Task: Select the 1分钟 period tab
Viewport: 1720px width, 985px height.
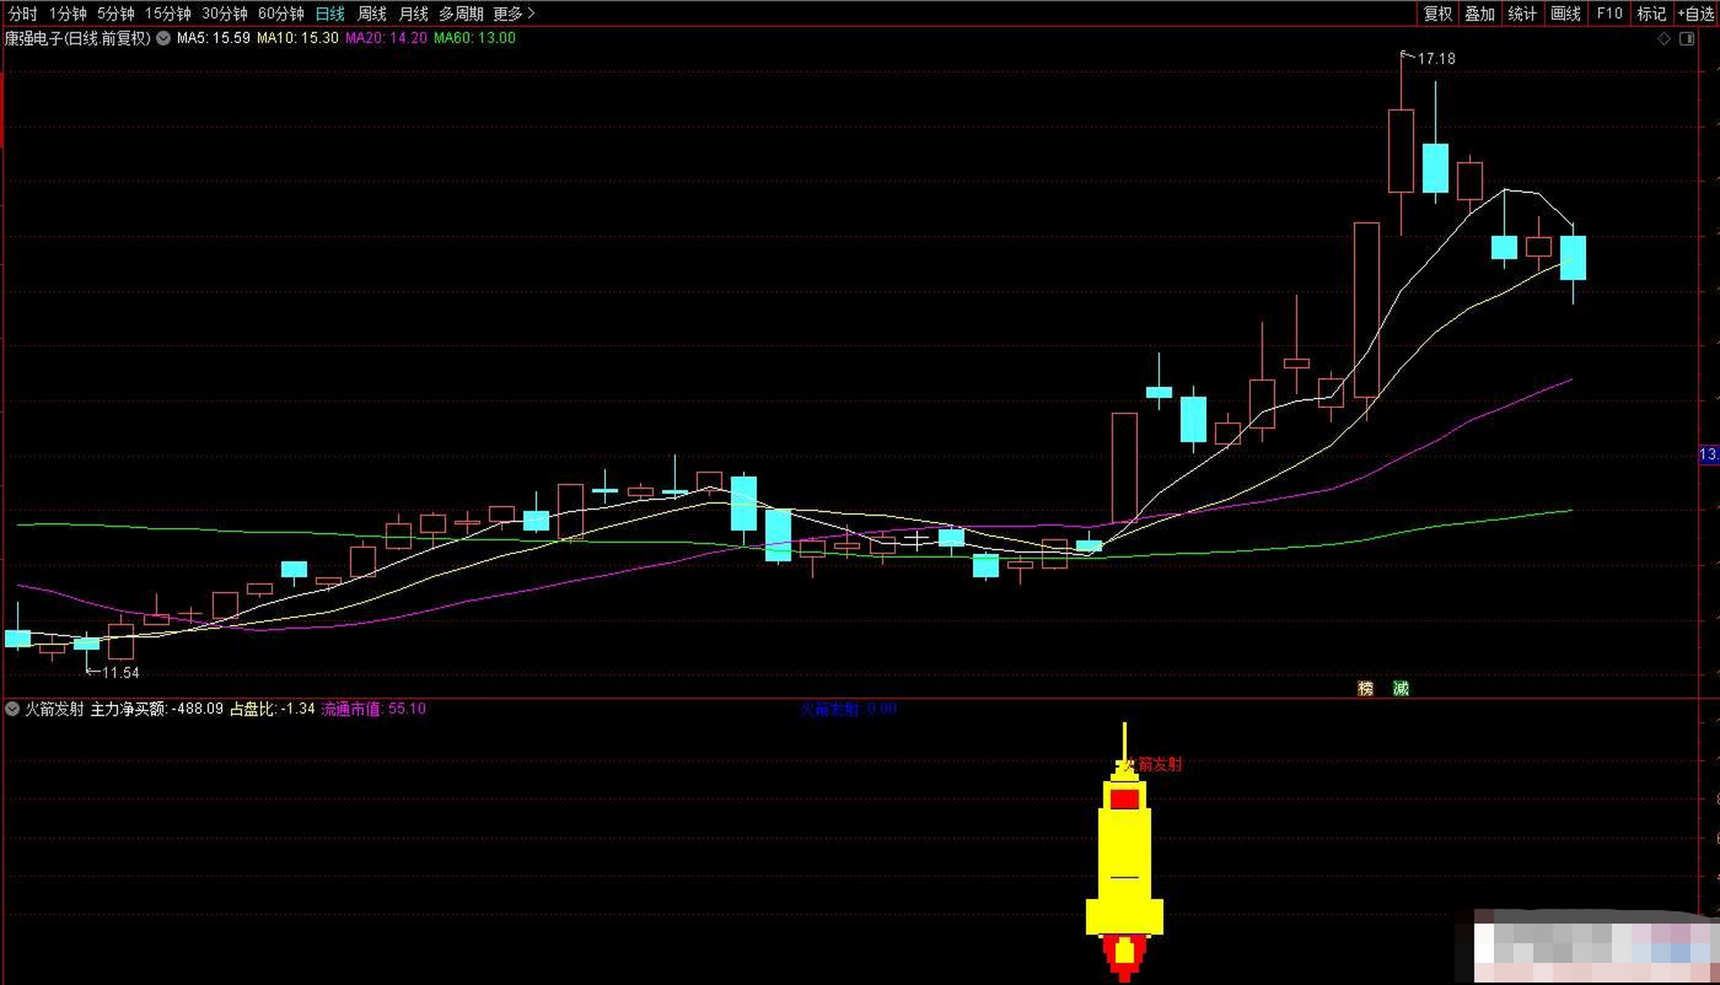Action: 68,13
